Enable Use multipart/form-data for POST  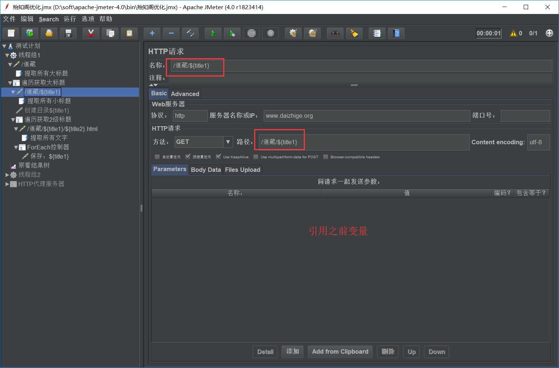(256, 157)
